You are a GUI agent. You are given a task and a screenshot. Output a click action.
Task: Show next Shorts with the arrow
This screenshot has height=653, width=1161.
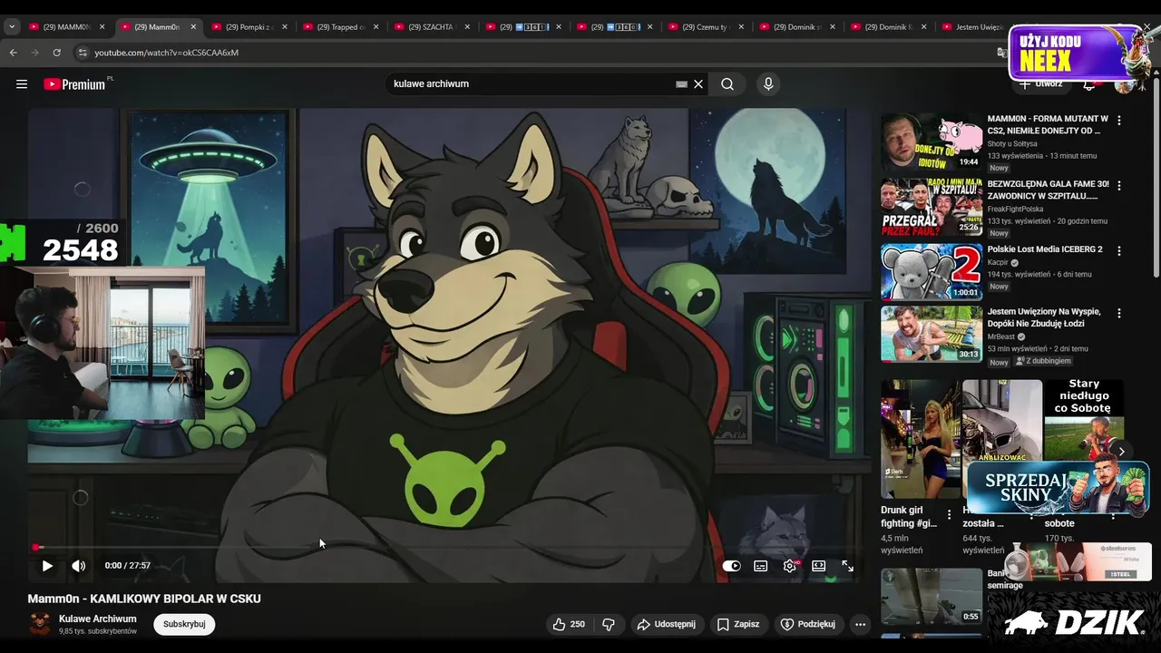coord(1121,451)
